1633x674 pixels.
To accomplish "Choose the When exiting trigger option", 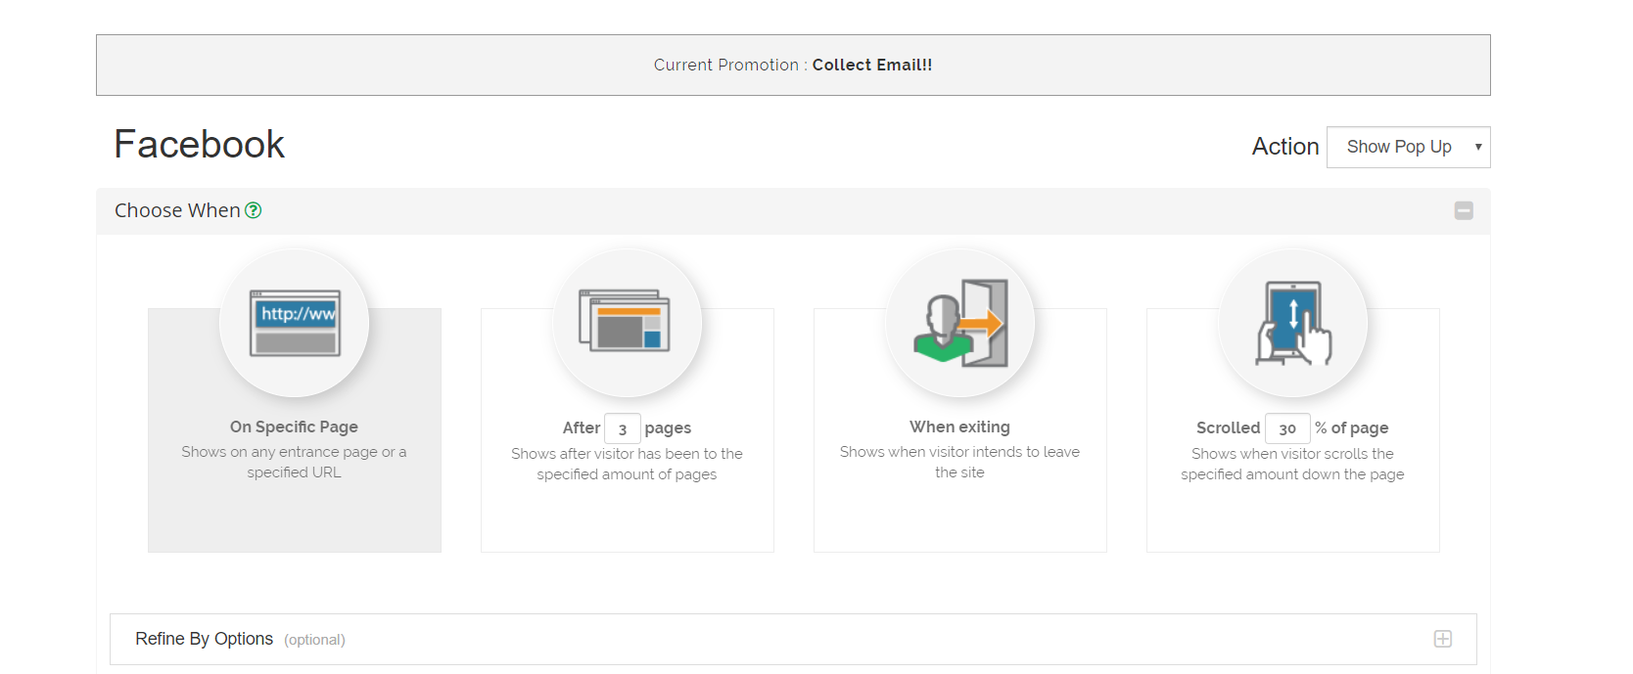I will point(959,427).
